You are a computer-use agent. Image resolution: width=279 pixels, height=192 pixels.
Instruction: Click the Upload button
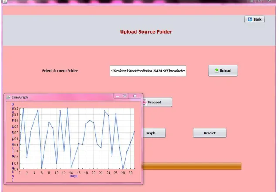pyautogui.click(x=223, y=71)
